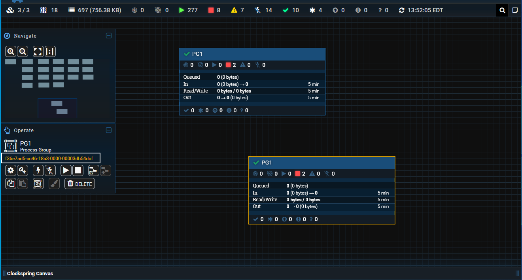Viewport: 522px width, 280px height.
Task: Start the selected PG1 process group
Action: (66, 171)
